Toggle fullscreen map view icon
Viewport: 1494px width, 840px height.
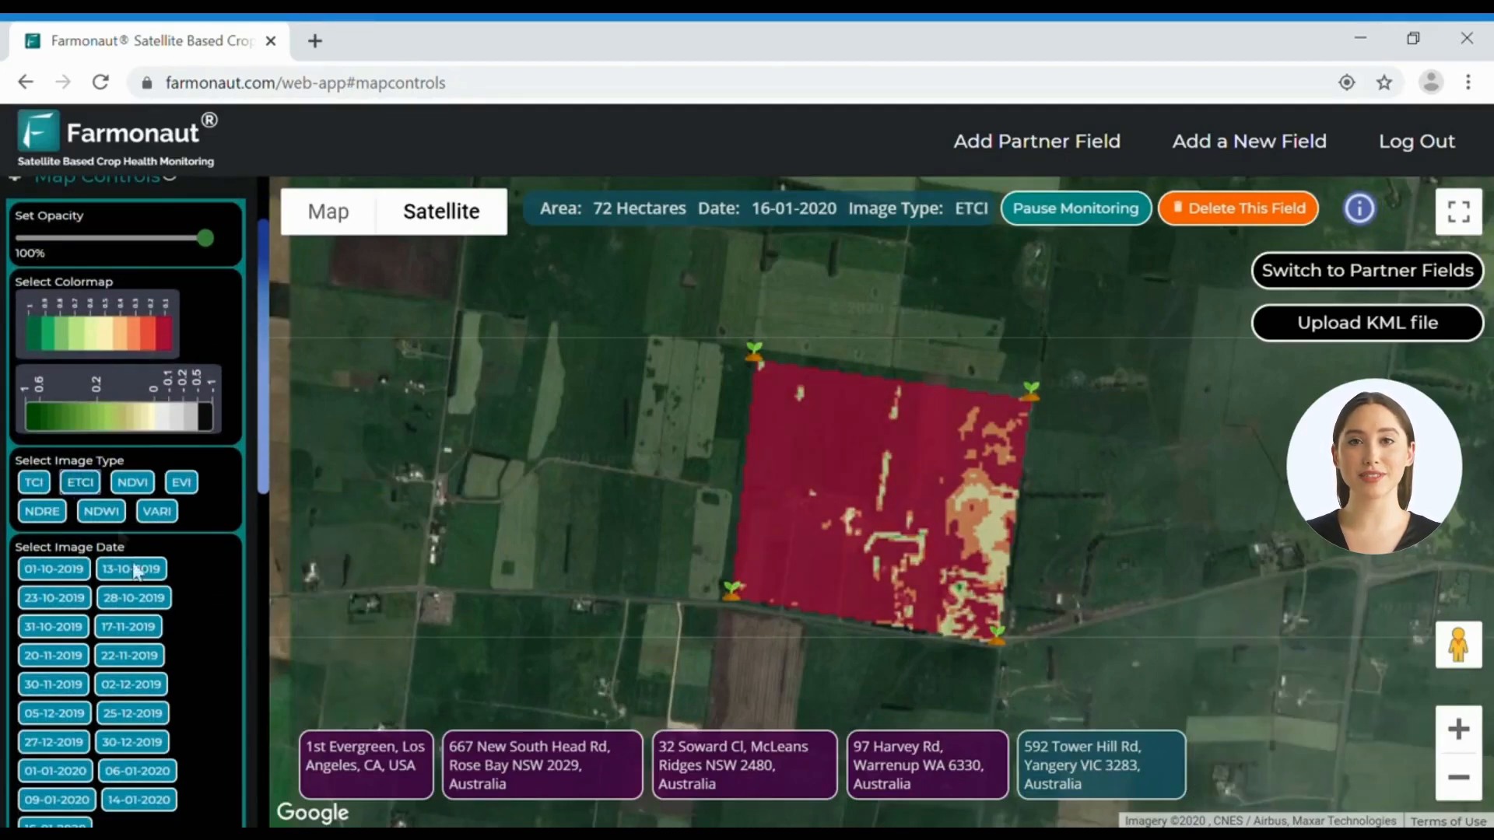1458,212
